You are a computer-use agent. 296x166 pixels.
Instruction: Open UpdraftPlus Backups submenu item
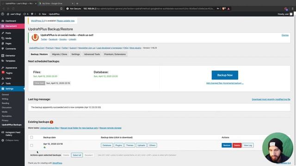point(12,125)
